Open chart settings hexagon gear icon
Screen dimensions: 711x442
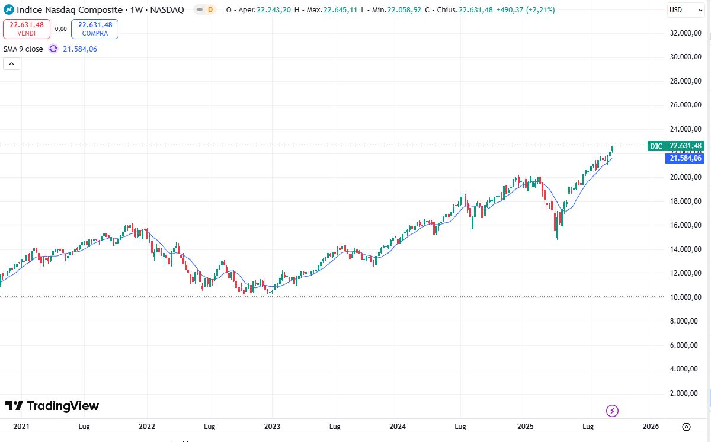click(686, 427)
